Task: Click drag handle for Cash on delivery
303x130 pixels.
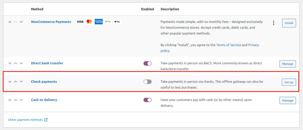Action: tap(10, 100)
